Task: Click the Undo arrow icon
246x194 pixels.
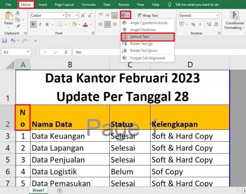Action: coord(13,41)
